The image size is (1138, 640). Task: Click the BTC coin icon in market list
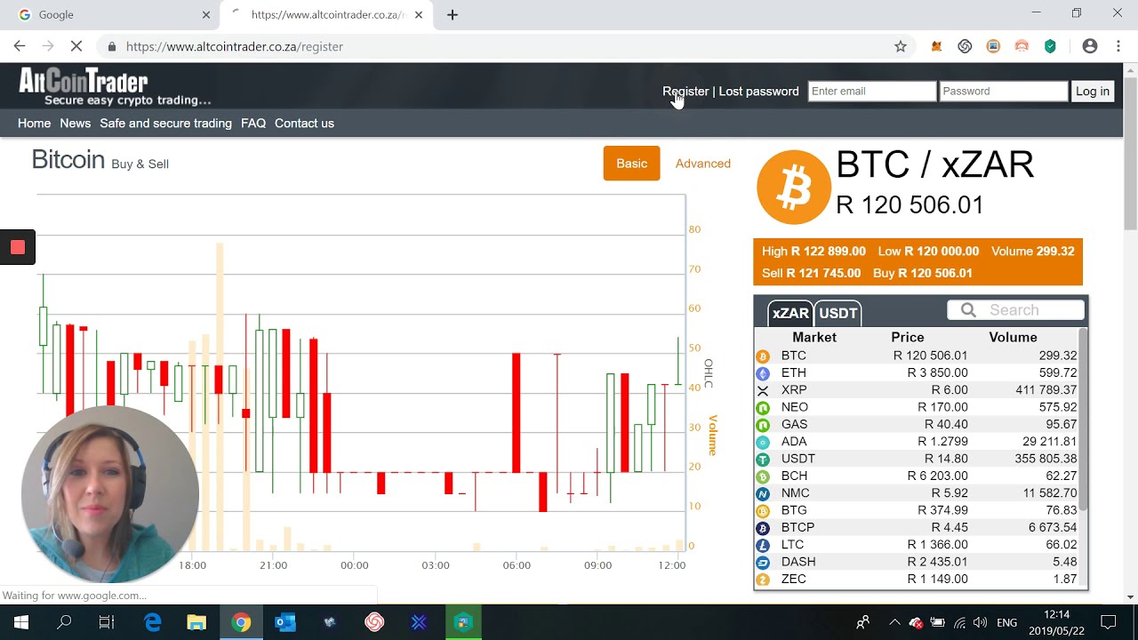click(x=763, y=356)
